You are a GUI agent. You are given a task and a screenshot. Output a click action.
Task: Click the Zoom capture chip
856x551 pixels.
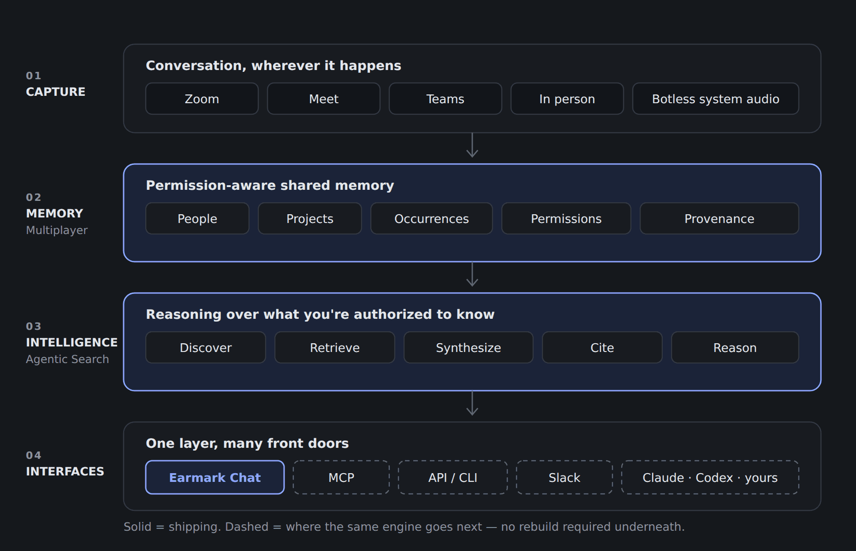click(202, 99)
